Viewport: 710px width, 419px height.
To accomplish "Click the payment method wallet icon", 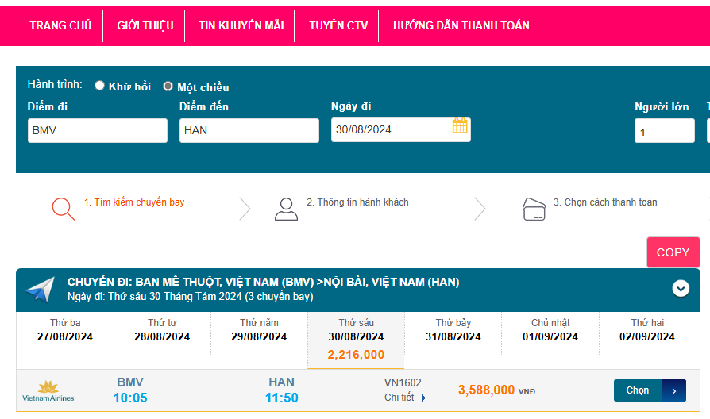I will [534, 209].
